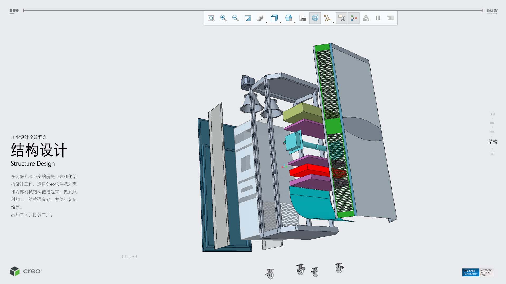This screenshot has width=506, height=284.
Task: Click the Zoom In magnifier
Action: 223,18
